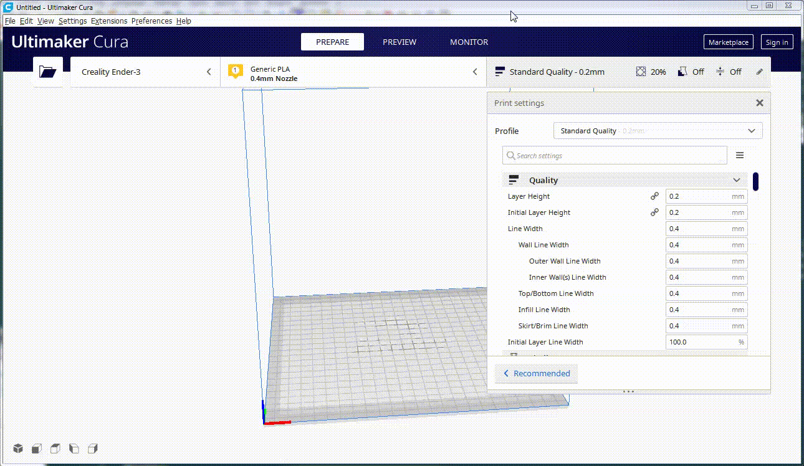
Task: Open the Help menu
Action: 183,21
